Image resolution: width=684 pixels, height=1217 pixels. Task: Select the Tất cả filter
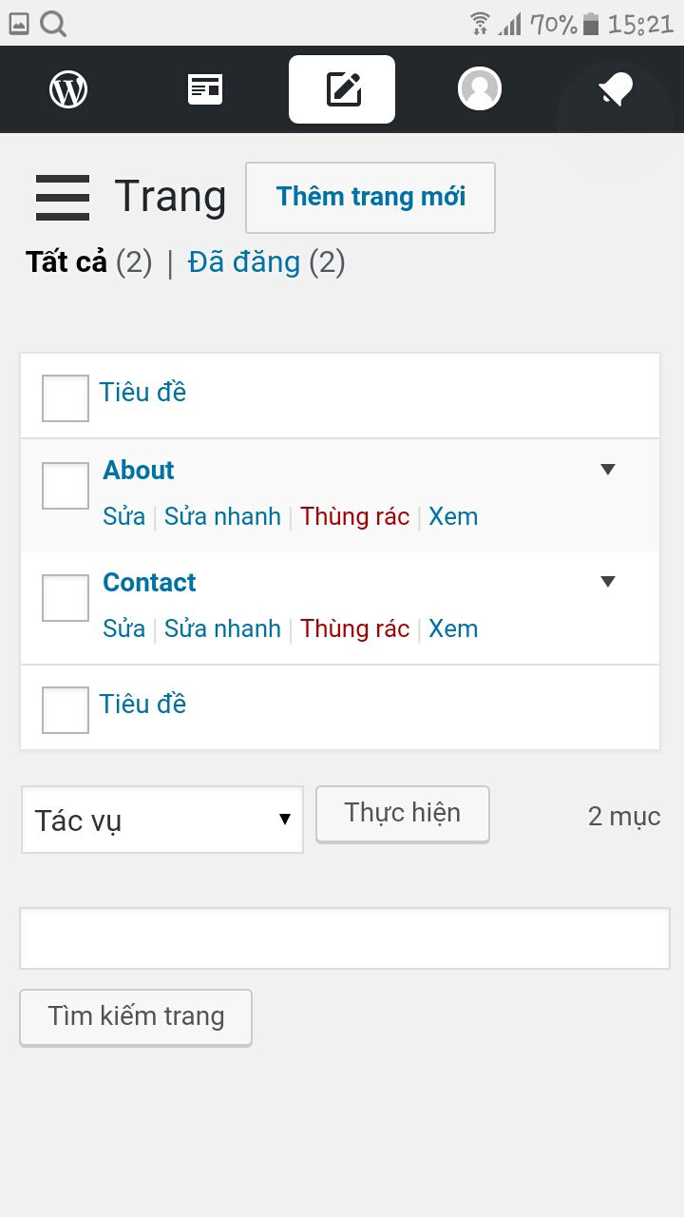click(66, 261)
